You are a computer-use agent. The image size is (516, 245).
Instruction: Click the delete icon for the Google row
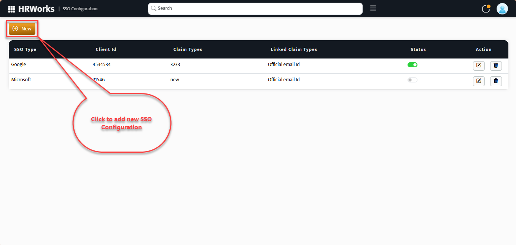pyautogui.click(x=496, y=65)
